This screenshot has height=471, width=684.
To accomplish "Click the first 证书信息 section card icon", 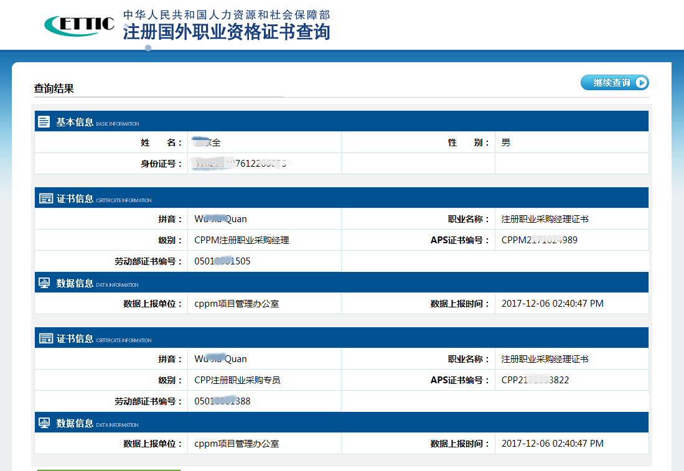I will pos(45,199).
